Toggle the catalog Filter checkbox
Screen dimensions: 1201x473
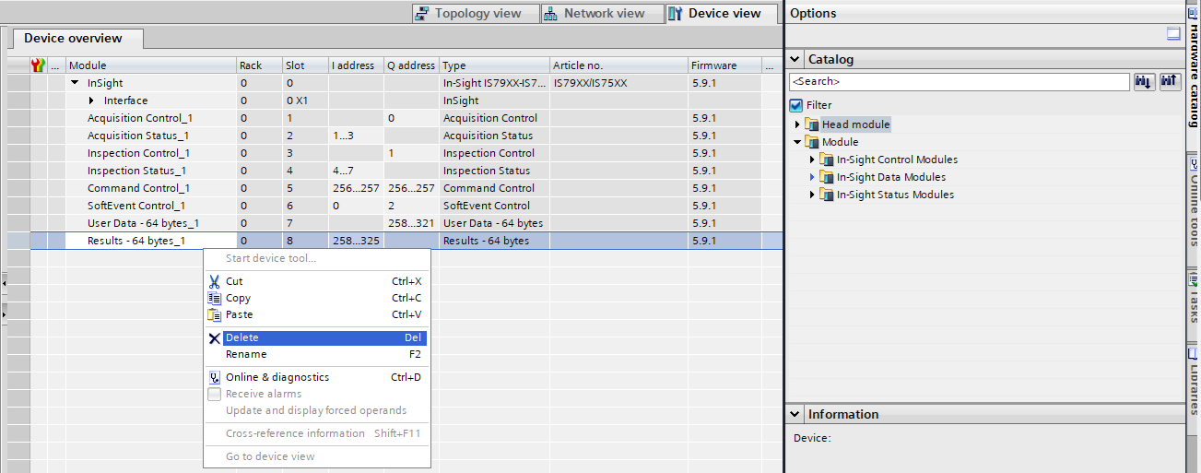click(x=796, y=105)
